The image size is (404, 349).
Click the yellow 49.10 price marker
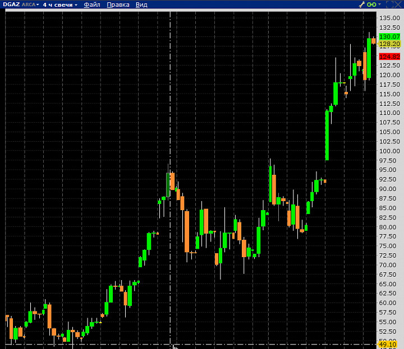click(x=388, y=345)
